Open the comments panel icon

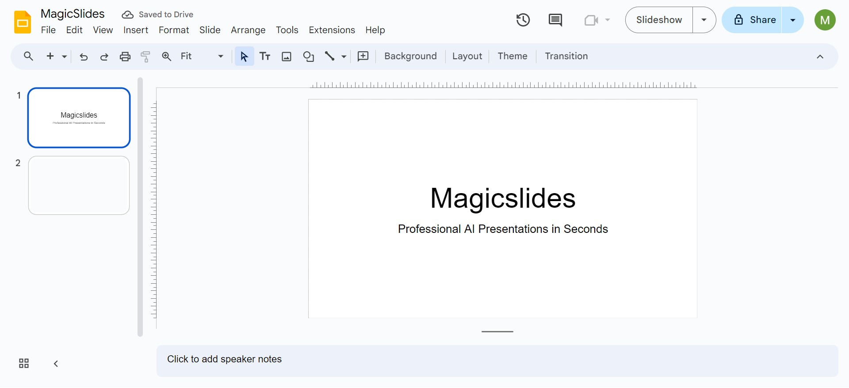[x=555, y=20]
